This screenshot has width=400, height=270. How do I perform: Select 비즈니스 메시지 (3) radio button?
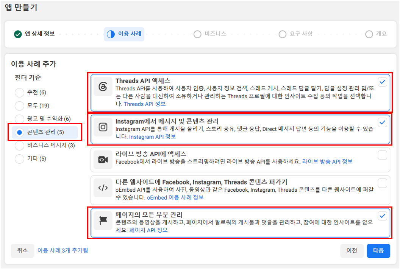19,146
